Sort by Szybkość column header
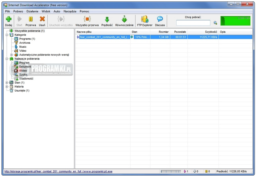Screen dimensions: 256x177 point(203,32)
